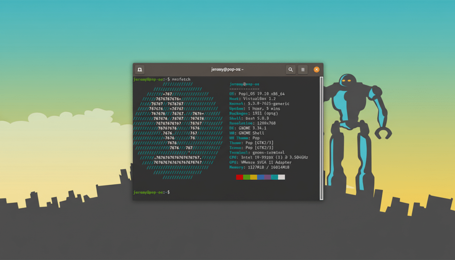Click the orange close button icon
The height and width of the screenshot is (260, 455).
point(317,69)
